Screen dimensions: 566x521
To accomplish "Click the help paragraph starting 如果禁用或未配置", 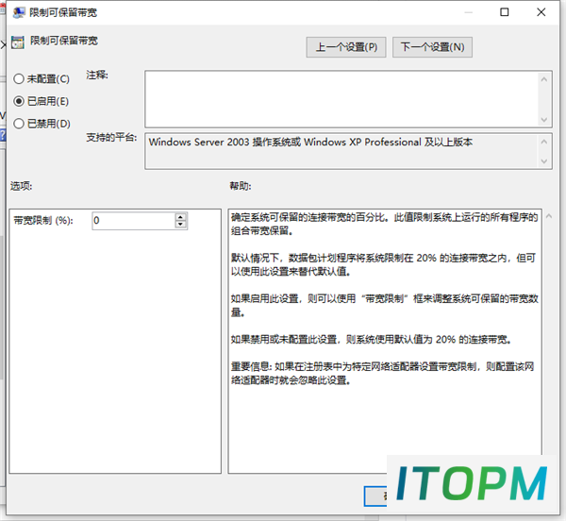I will tap(371, 340).
